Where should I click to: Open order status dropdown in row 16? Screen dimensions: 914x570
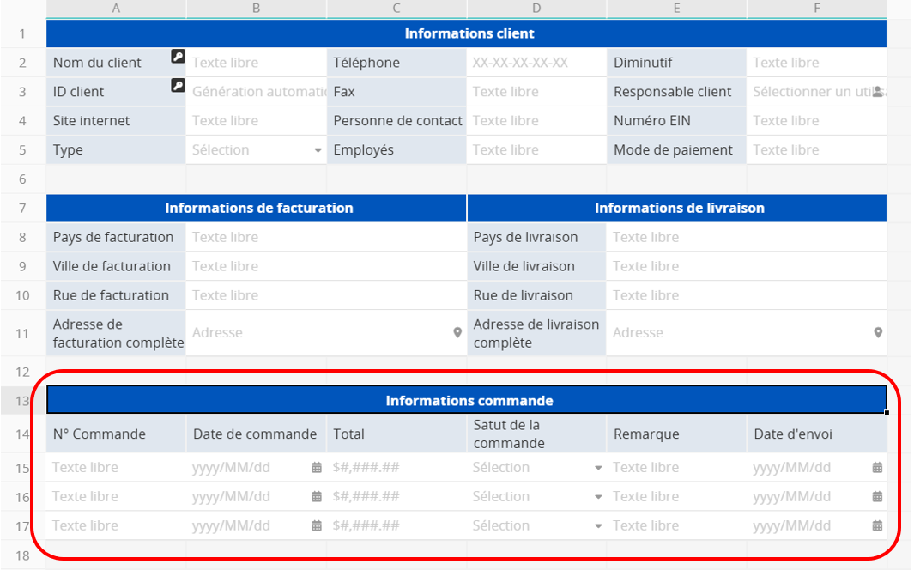click(x=598, y=497)
